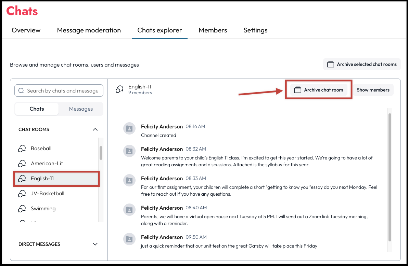The image size is (408, 266).
Task: Click Felicity Anderson's avatar at 08:33 AM
Action: pyautogui.click(x=129, y=180)
